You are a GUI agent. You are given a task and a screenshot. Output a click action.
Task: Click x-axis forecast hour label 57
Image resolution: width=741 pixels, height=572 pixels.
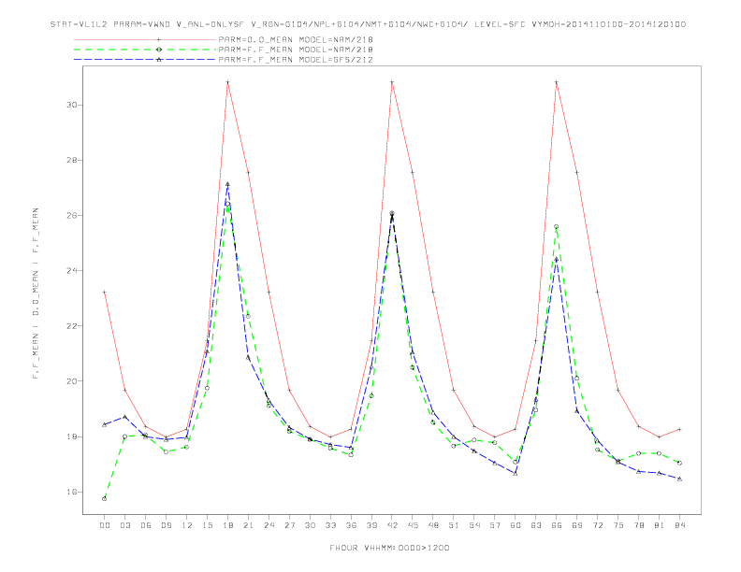click(x=495, y=525)
